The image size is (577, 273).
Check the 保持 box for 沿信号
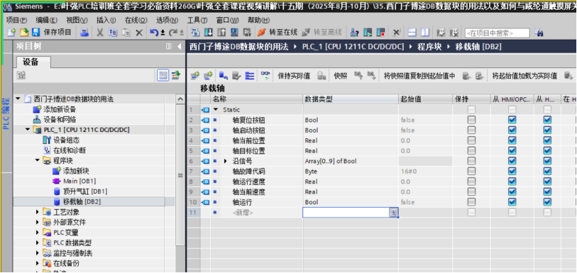[x=471, y=161]
